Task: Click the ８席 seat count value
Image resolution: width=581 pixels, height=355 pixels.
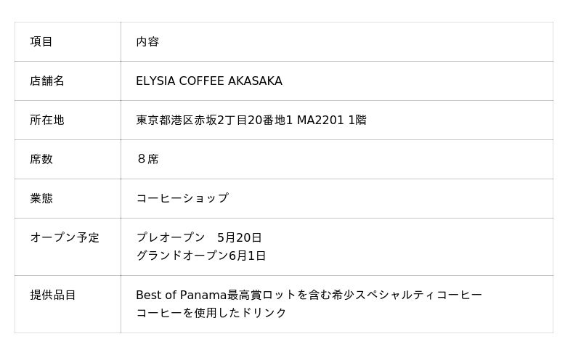Action: (x=147, y=159)
